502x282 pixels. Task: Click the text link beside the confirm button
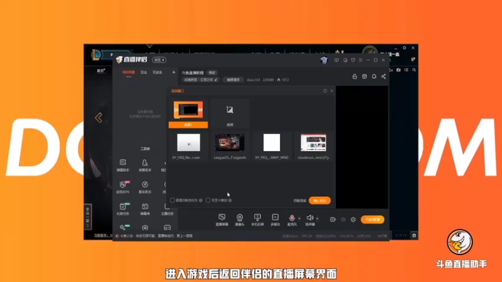[300, 201]
